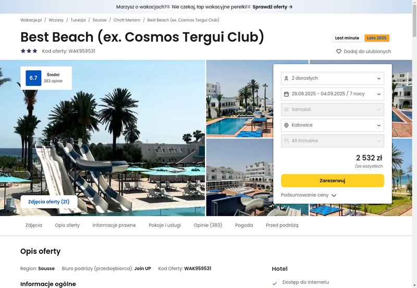Click the location pin icon beside Katowice

pos(286,125)
